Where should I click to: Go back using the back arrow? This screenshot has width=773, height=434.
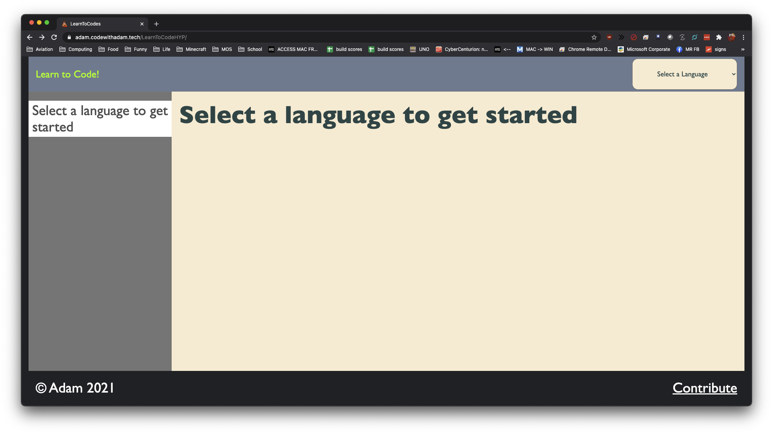[30, 37]
